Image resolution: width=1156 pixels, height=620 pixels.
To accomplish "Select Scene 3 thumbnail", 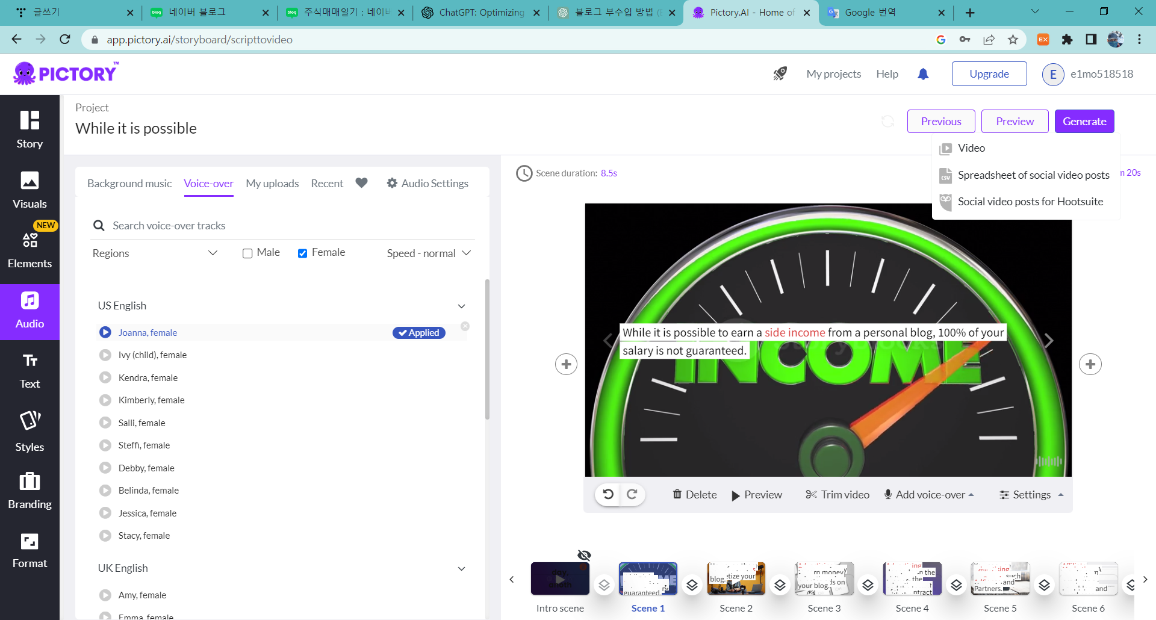I will click(824, 578).
